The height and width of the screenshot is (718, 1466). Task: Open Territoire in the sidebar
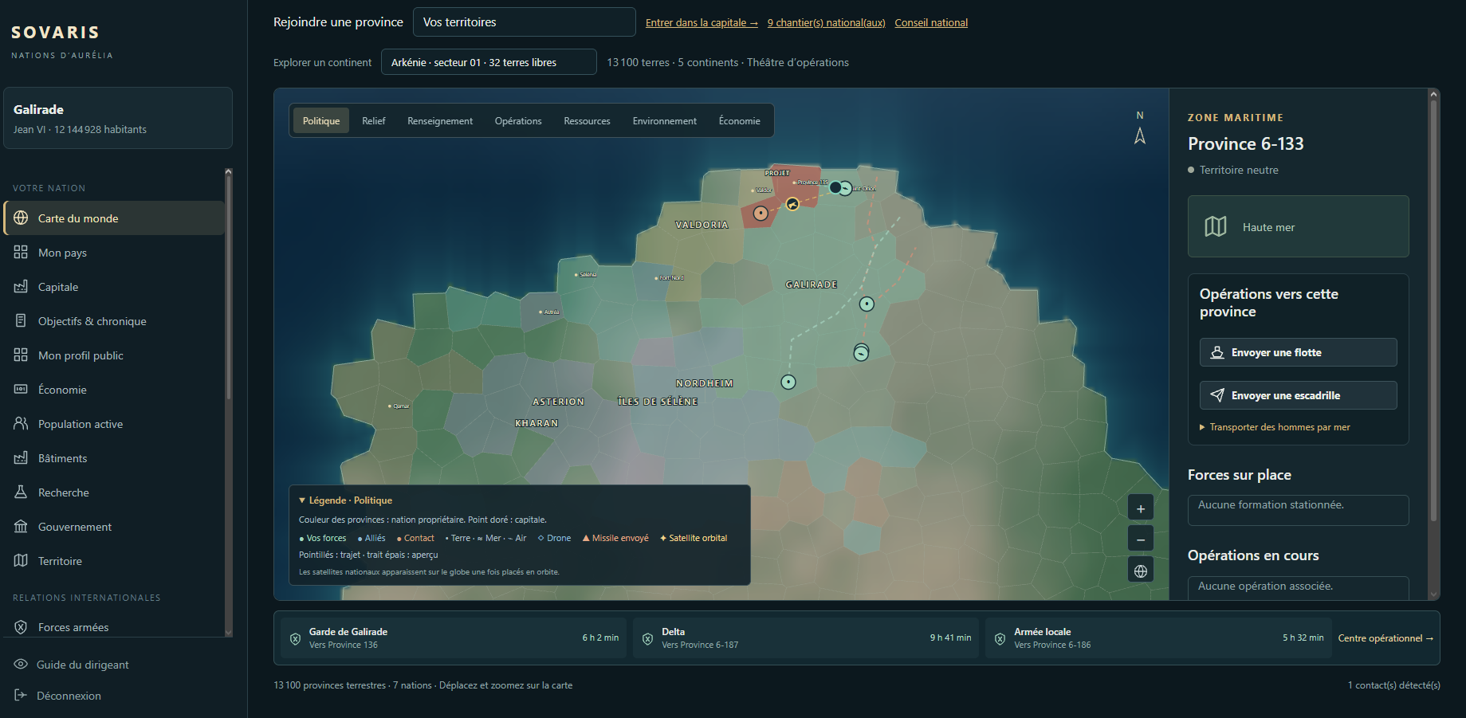114,561
